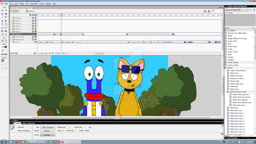The image size is (256, 144).
Task: Open the stage zoom percentage dropdown
Action: (222, 11)
